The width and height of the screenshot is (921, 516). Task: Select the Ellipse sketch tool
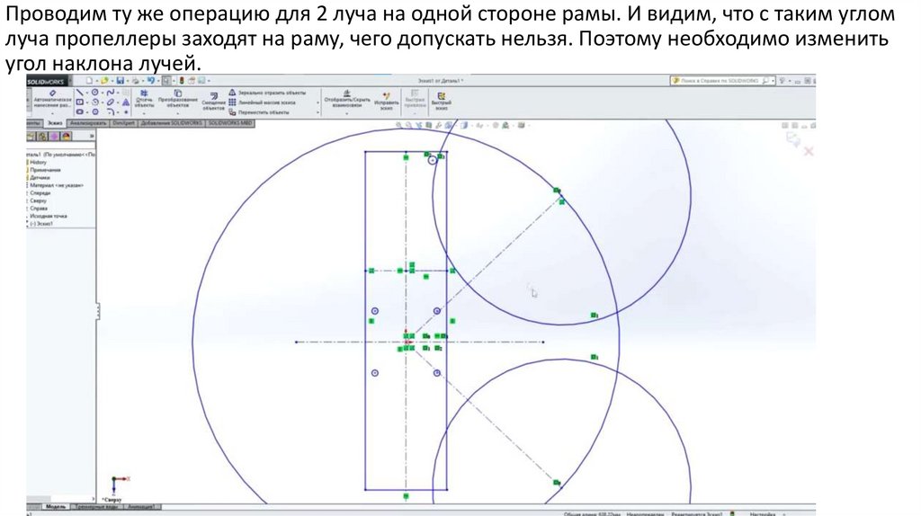[x=111, y=102]
